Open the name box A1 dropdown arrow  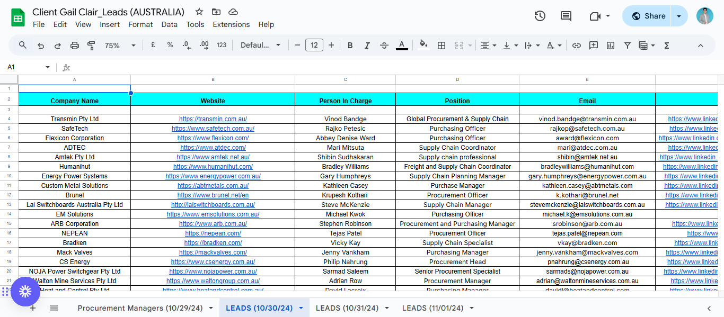(48, 67)
